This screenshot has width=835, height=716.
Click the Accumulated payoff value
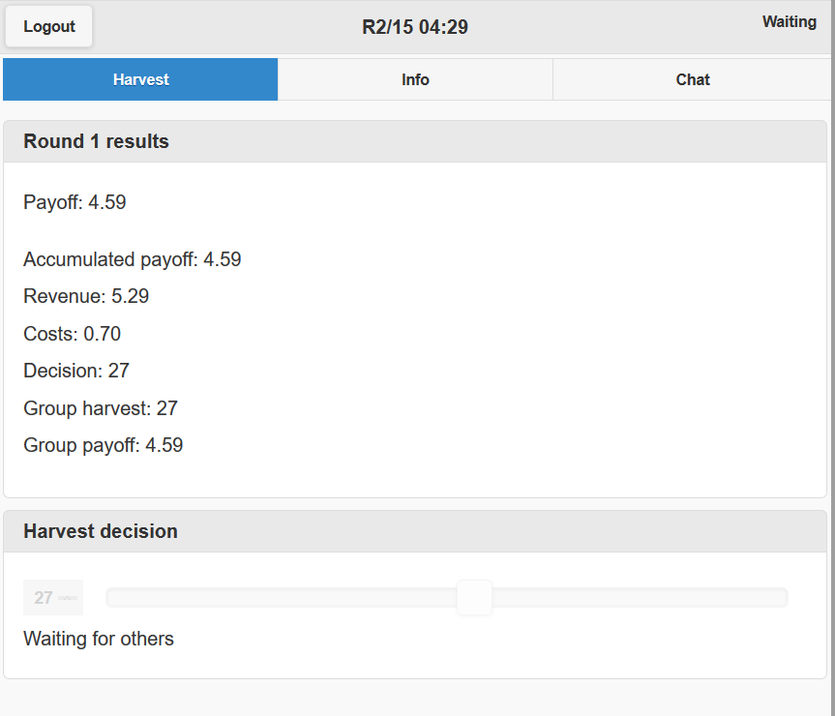tap(222, 259)
